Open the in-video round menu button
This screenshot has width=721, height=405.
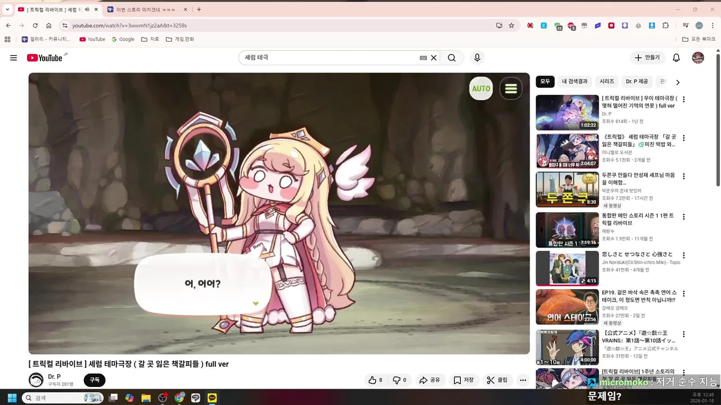[511, 89]
